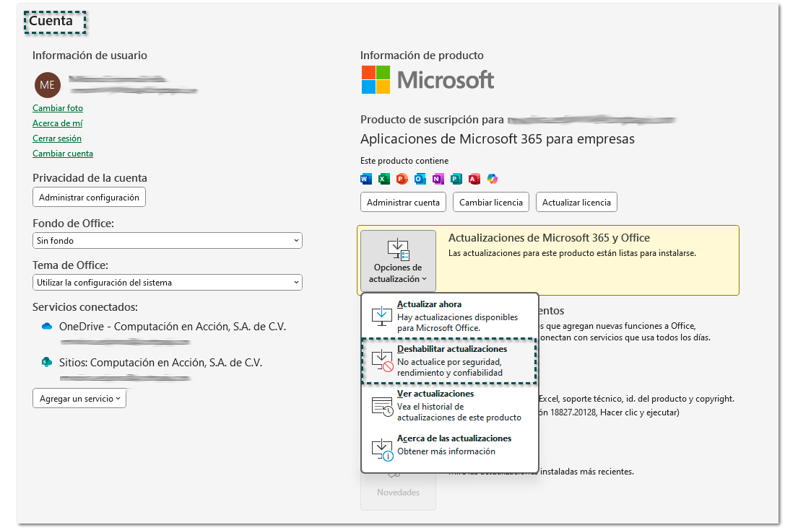
Task: Click the Ver actualizaciones history icon
Action: (x=383, y=406)
